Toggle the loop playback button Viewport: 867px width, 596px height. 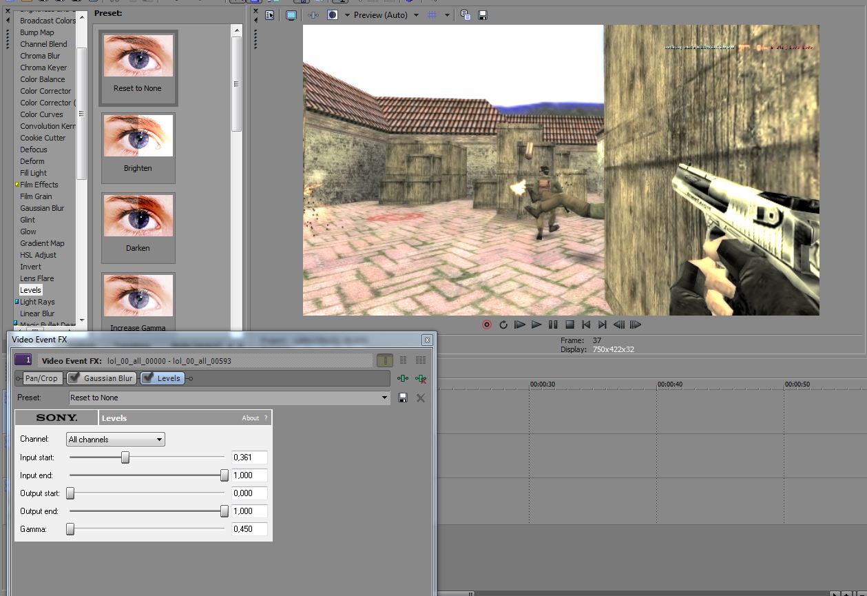coord(503,325)
